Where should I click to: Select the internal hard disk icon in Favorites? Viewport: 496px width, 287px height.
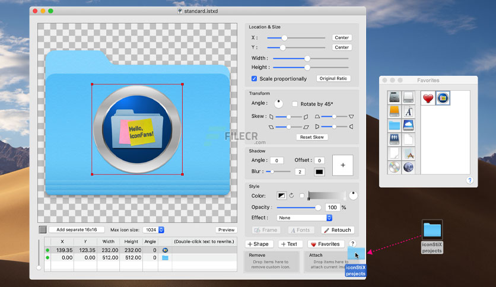(395, 97)
